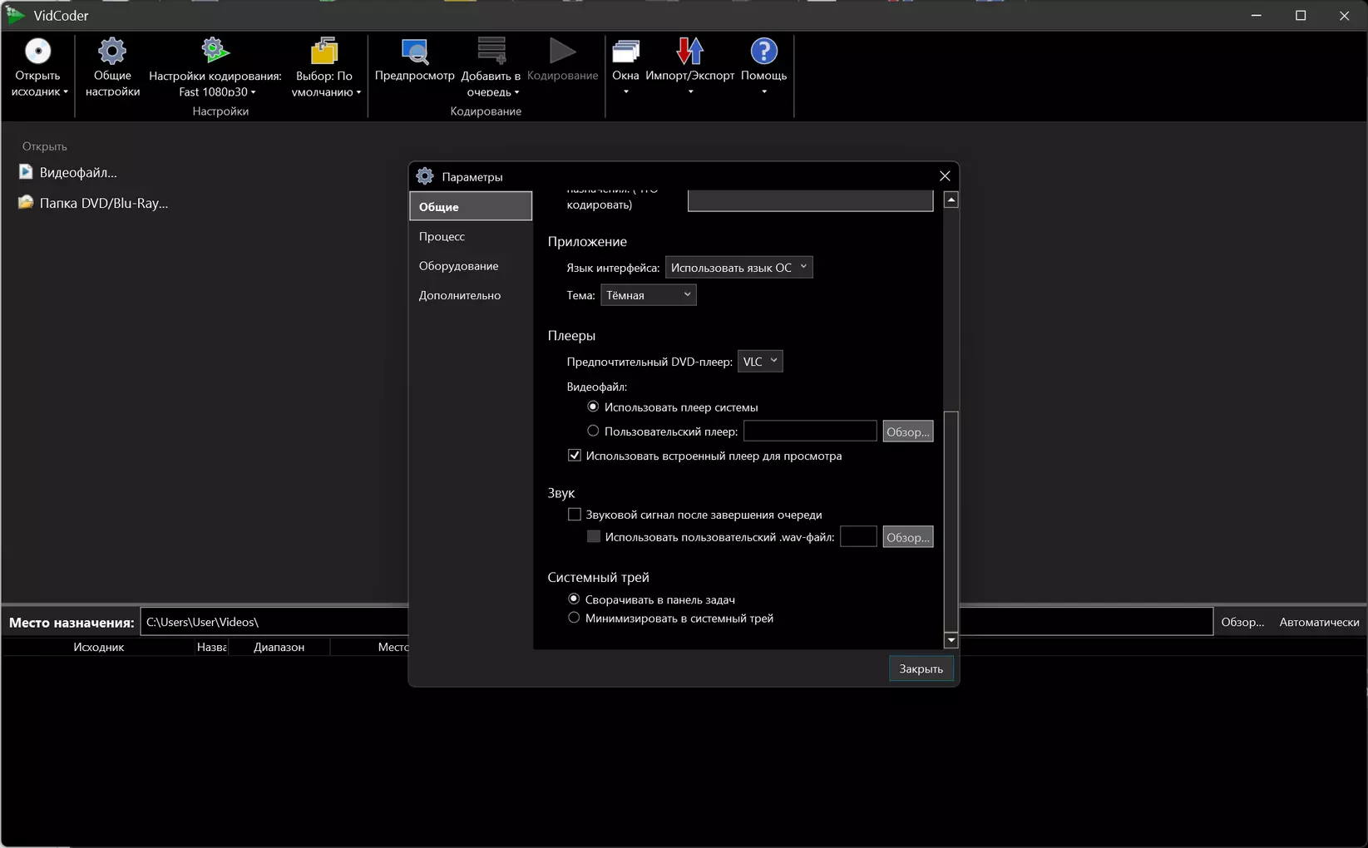Open Общие настройки gear icon
1368x848 pixels.
click(x=112, y=52)
